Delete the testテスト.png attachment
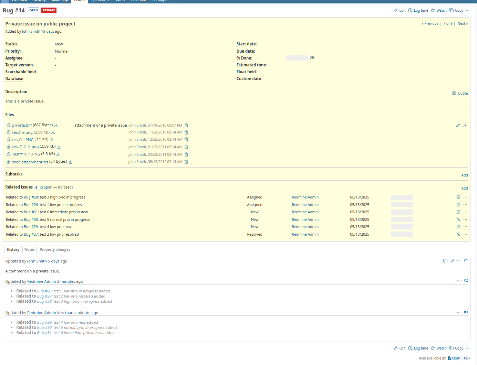Screen dimensions: 477x365 pos(186,147)
